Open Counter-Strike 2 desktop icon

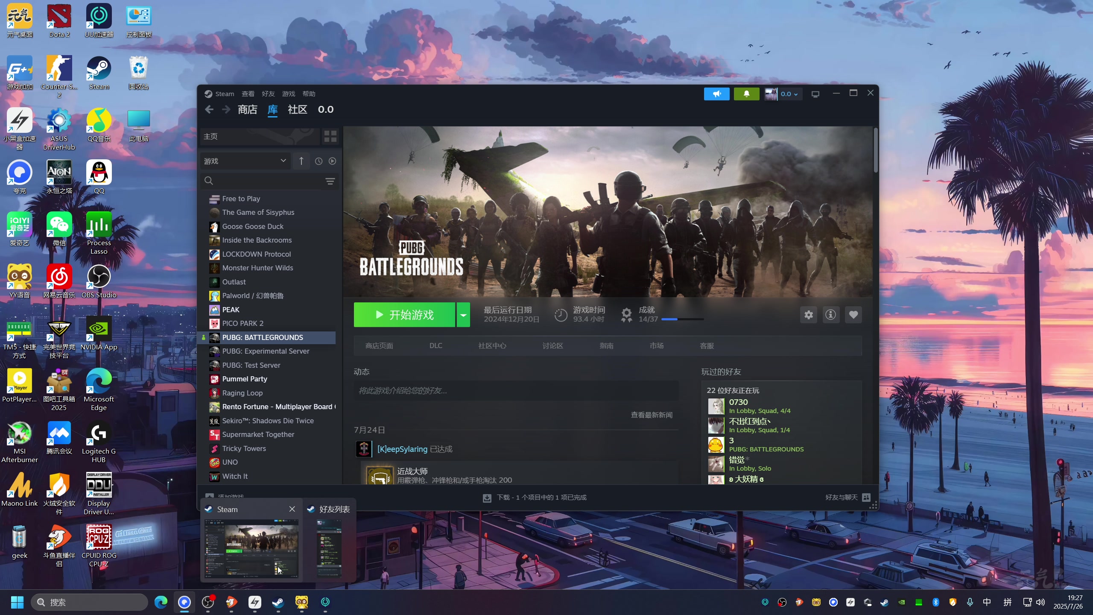(x=59, y=76)
